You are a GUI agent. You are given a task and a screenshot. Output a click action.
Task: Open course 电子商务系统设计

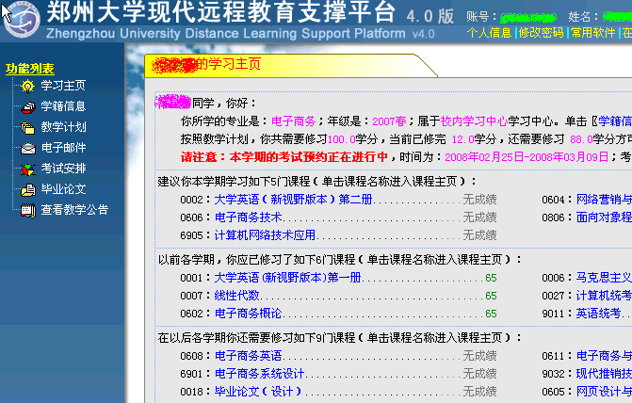[259, 374]
